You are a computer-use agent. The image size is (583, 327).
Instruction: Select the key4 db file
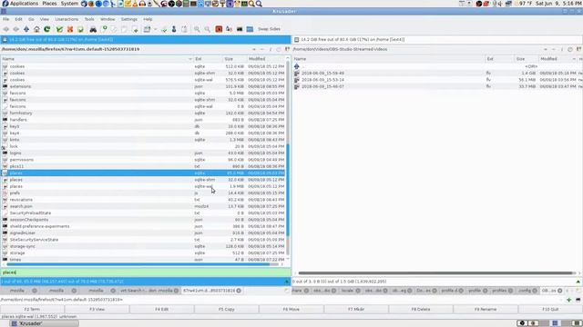(144, 134)
